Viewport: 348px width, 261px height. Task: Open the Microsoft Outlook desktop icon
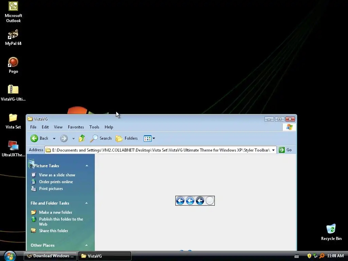click(x=13, y=12)
